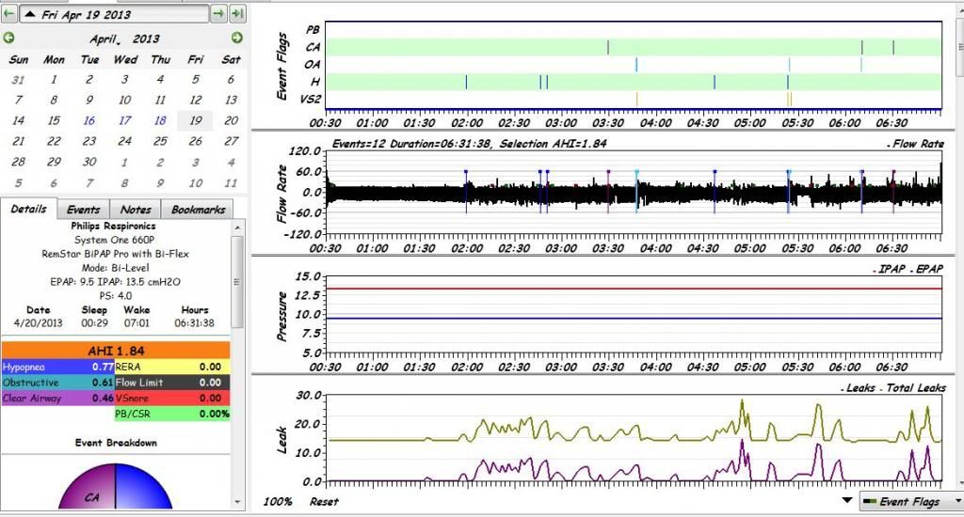Click the Obstructive 0.61 row
The image size is (964, 517).
[x=57, y=382]
